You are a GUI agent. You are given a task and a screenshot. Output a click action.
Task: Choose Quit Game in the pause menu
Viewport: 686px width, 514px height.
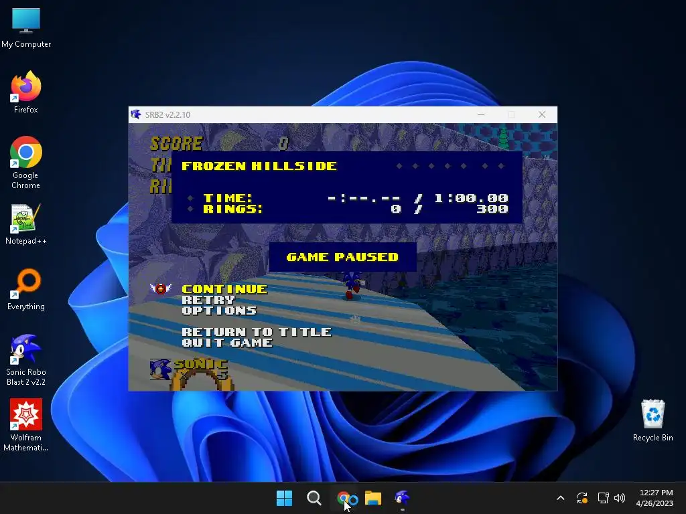pyautogui.click(x=227, y=342)
